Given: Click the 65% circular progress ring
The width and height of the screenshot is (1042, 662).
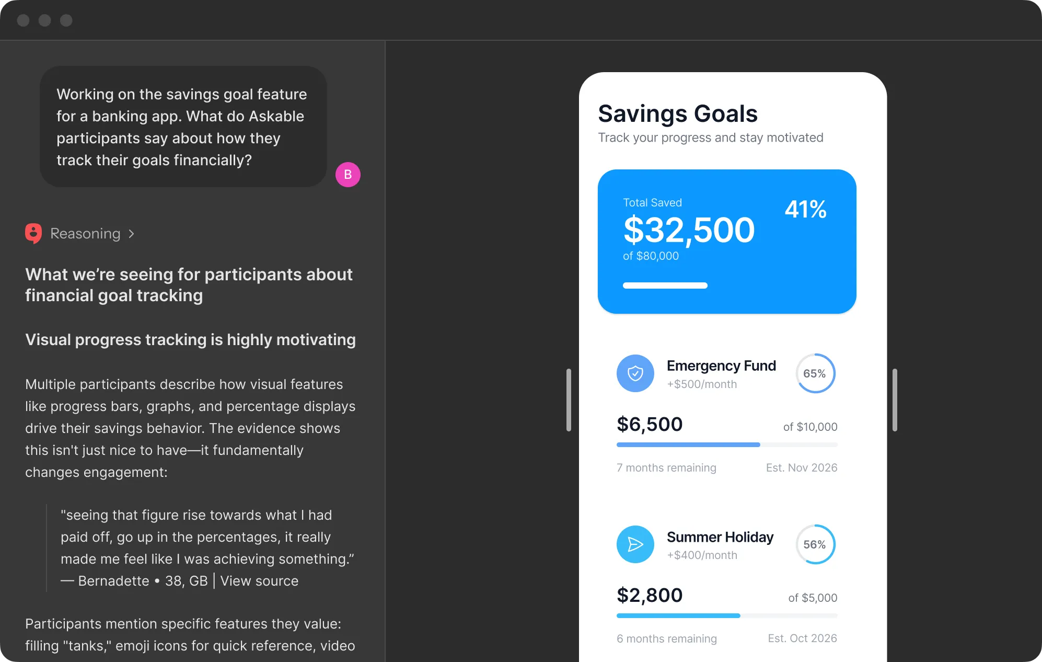Looking at the screenshot, I should click(x=815, y=373).
